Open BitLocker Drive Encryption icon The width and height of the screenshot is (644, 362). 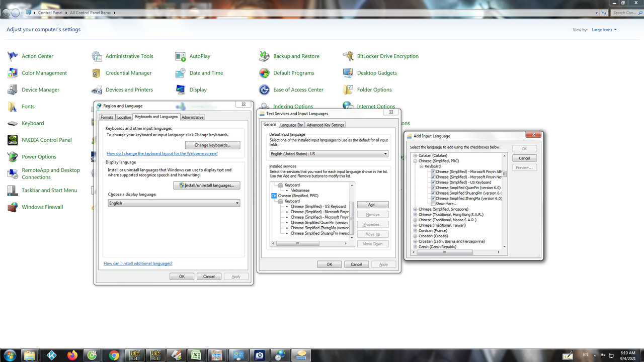point(348,56)
